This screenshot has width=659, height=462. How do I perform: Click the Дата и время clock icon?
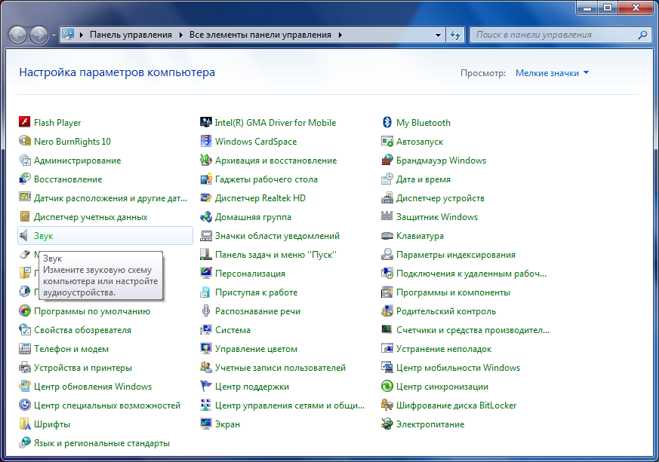(x=387, y=179)
